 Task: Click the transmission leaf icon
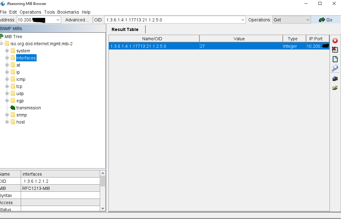[x=13, y=108]
